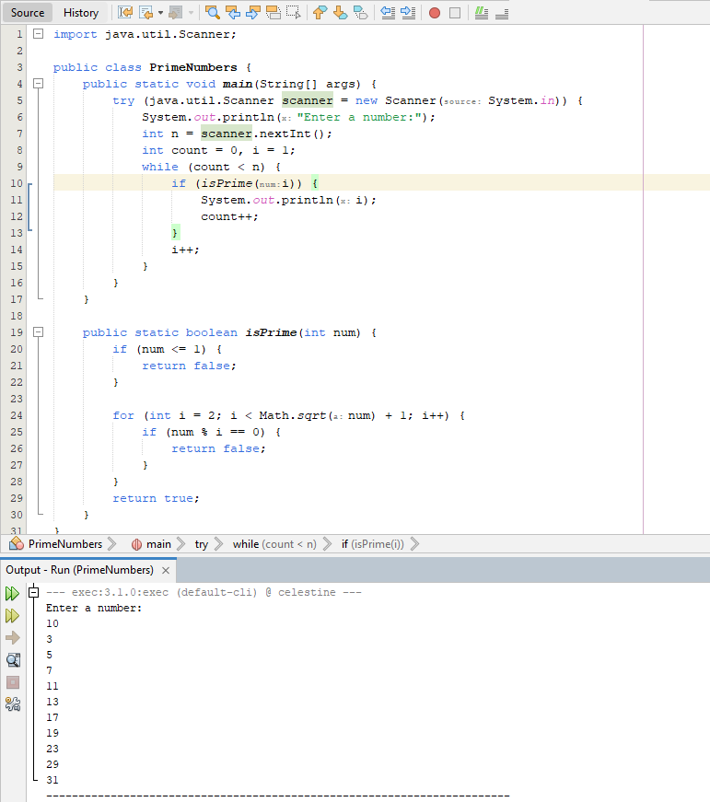The image size is (710, 802).
Task: Select if (isPrime(i)) breadcrumb
Action: [372, 543]
